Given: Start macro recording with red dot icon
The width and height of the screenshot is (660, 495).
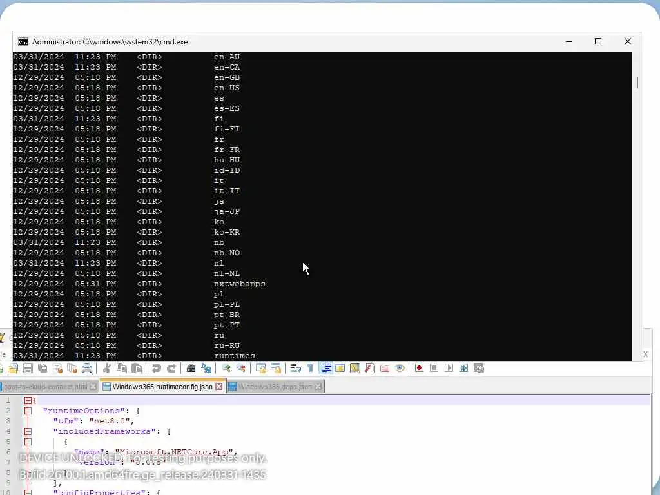Looking at the screenshot, I should [419, 368].
